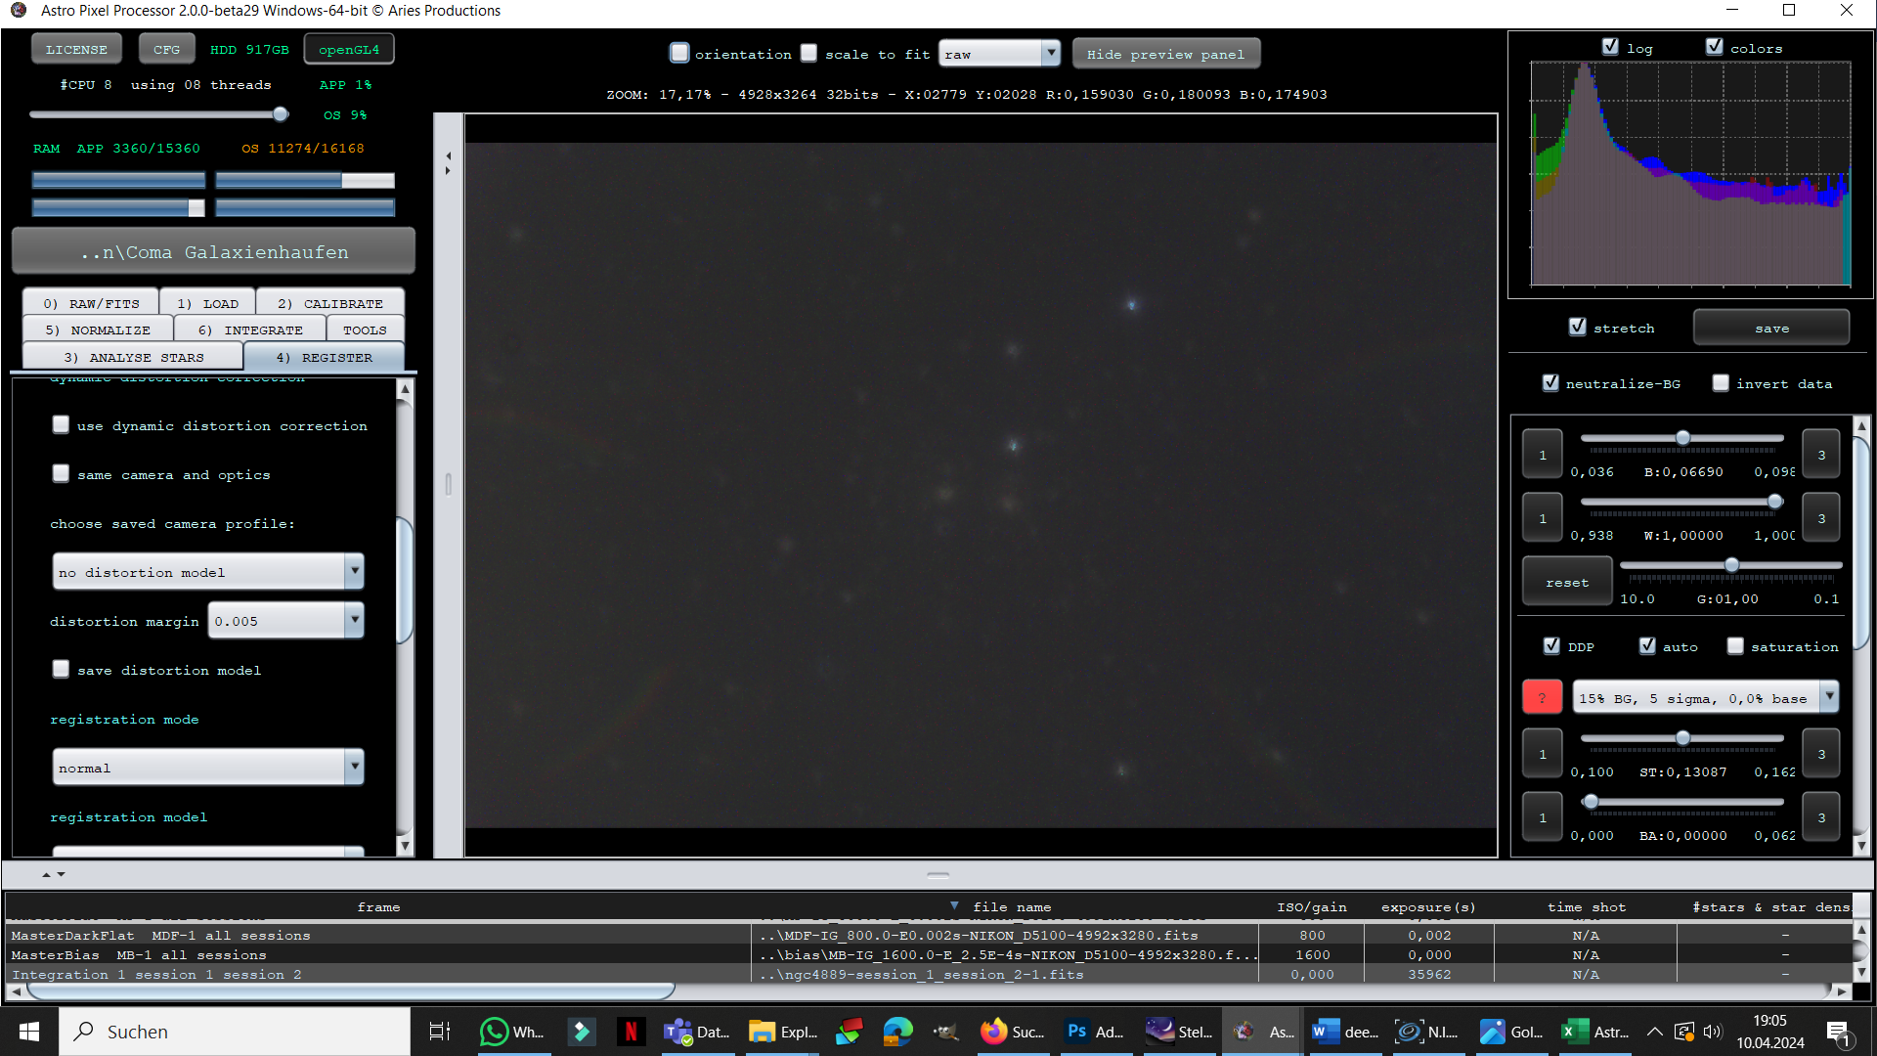The width and height of the screenshot is (1877, 1056).
Task: Open the DDP preset 15% BG dropdown
Action: [1705, 697]
